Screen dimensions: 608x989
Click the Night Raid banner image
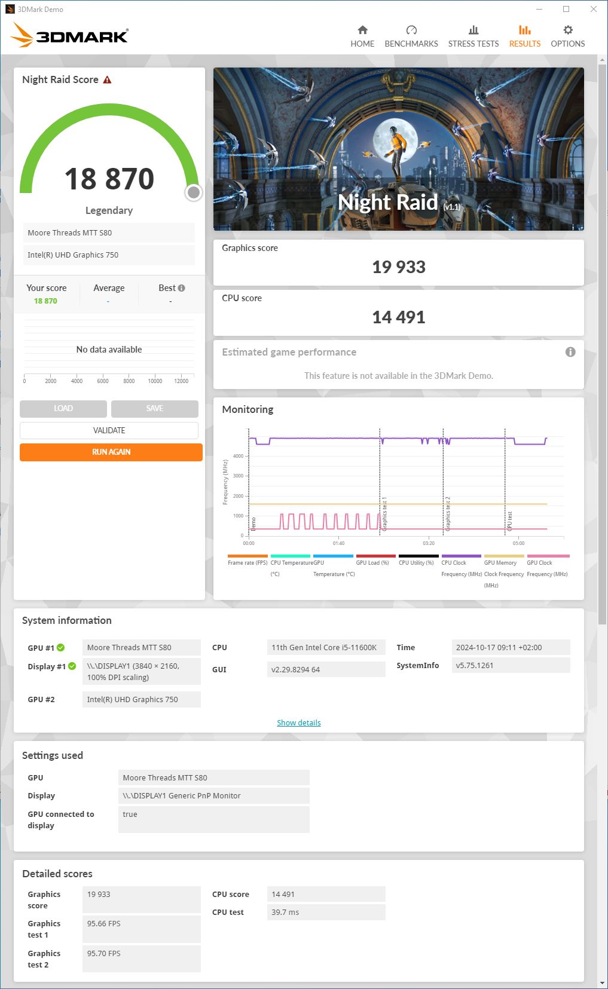click(399, 149)
